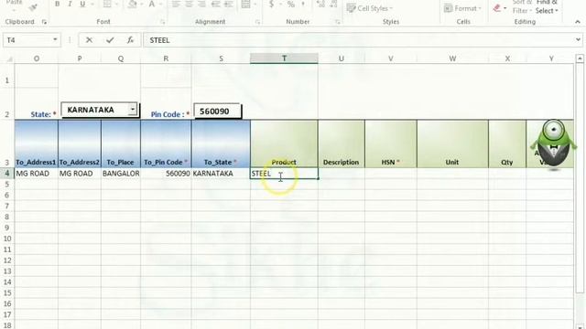Viewport: 586px width, 329px height.
Task: Click the Format Painter brush
Action: (33, 6)
